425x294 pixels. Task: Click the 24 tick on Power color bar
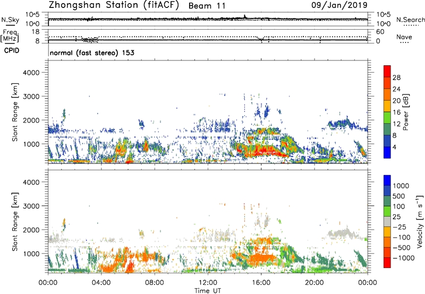tap(396, 89)
